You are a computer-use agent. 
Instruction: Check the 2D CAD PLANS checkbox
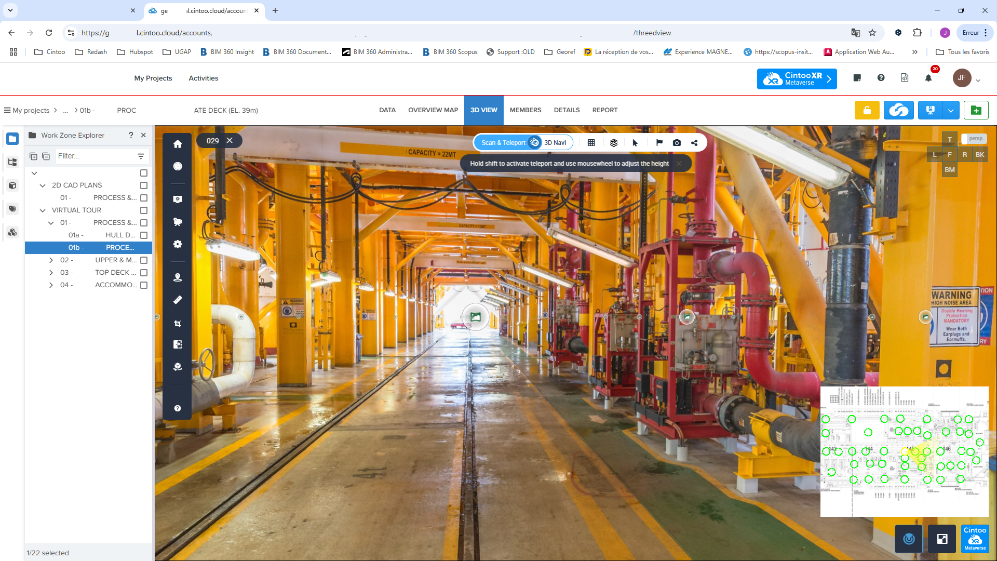click(x=144, y=185)
